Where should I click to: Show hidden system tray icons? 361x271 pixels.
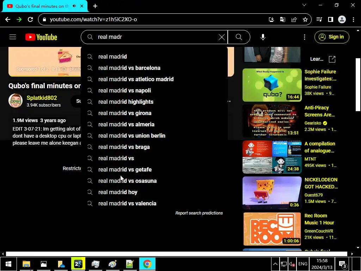(275, 264)
